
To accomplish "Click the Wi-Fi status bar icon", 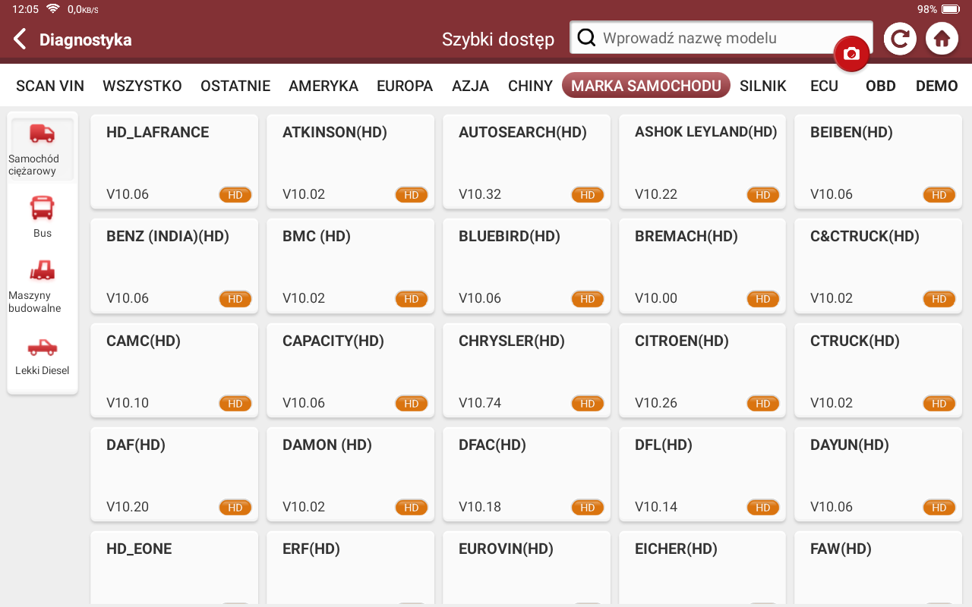I will point(52,9).
